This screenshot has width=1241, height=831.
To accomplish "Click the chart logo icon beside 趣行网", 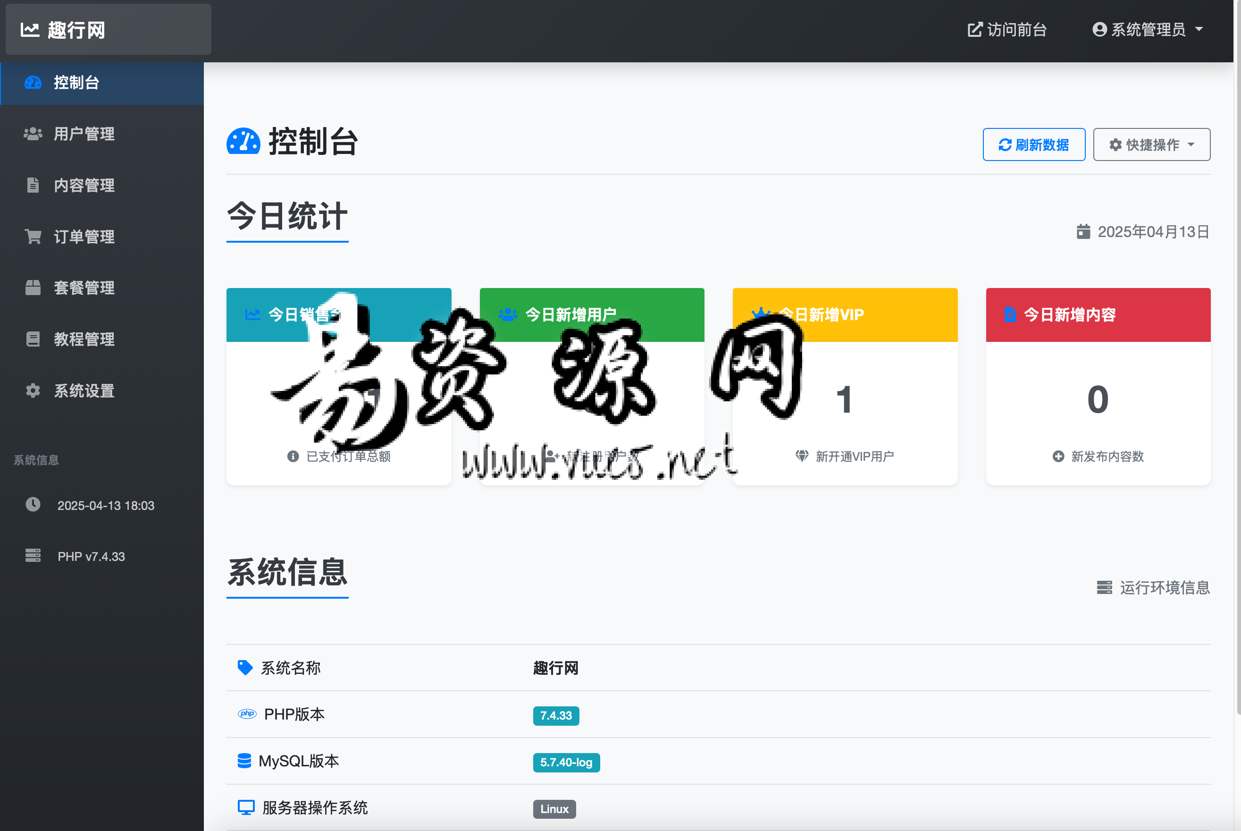I will tap(30, 30).
